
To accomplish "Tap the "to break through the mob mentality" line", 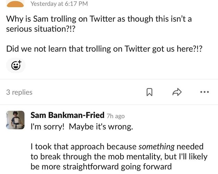I will point(96,157).
